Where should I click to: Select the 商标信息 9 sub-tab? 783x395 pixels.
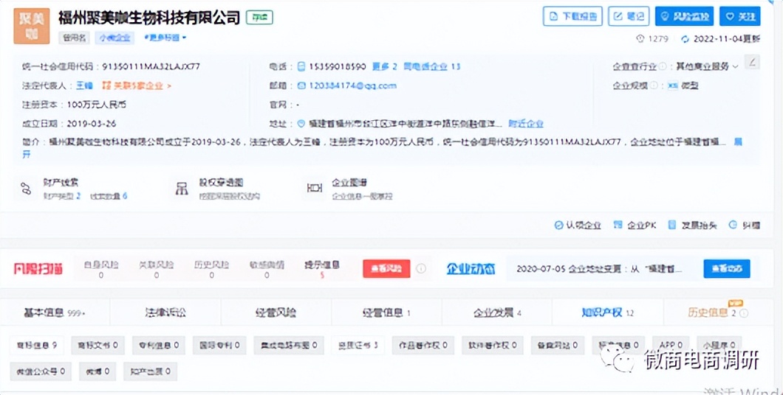click(37, 345)
